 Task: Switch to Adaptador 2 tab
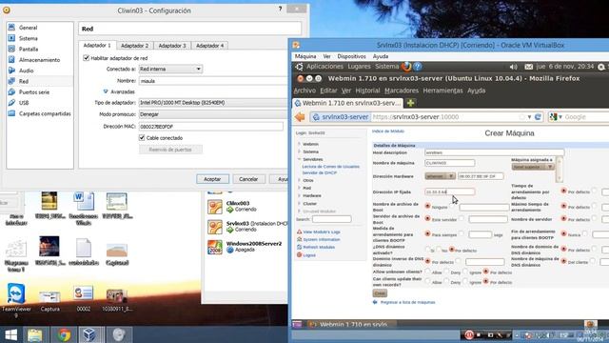pos(134,46)
